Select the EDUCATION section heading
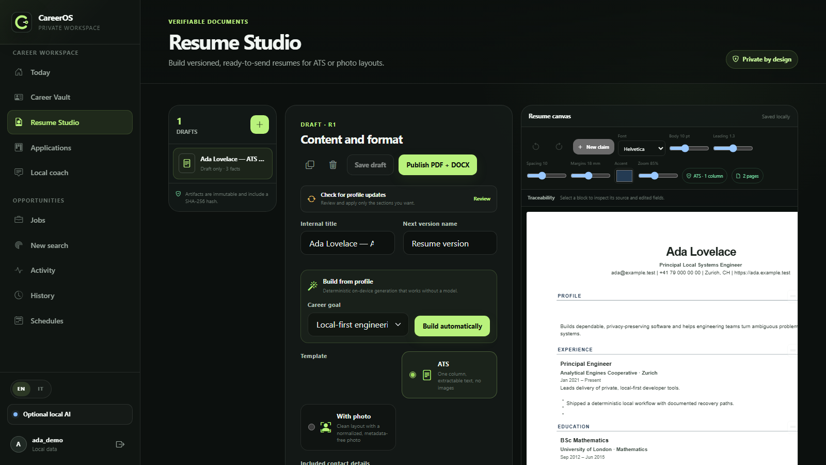Screen dimensions: 826x465 [x=574, y=427]
